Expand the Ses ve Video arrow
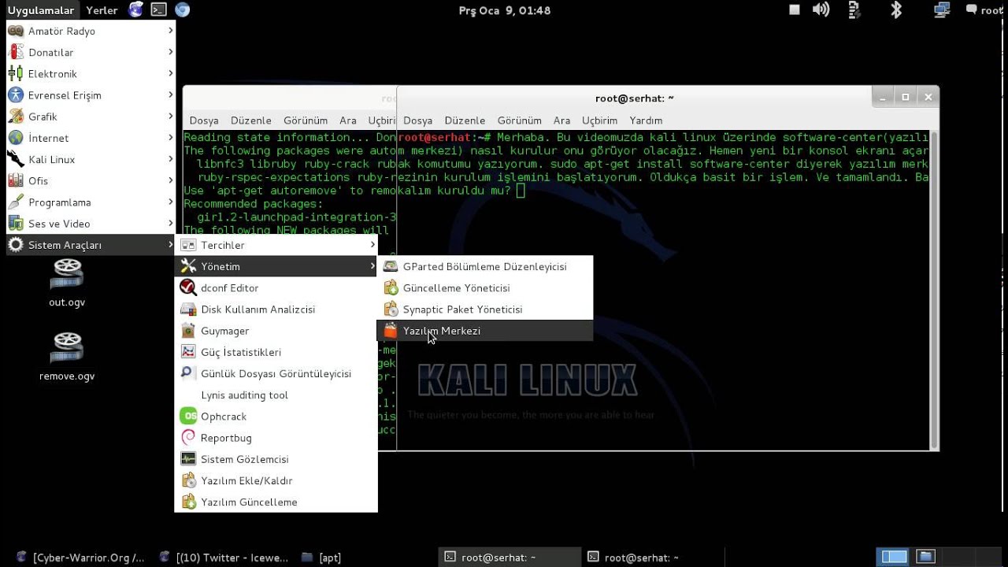The image size is (1008, 567). coord(170,224)
